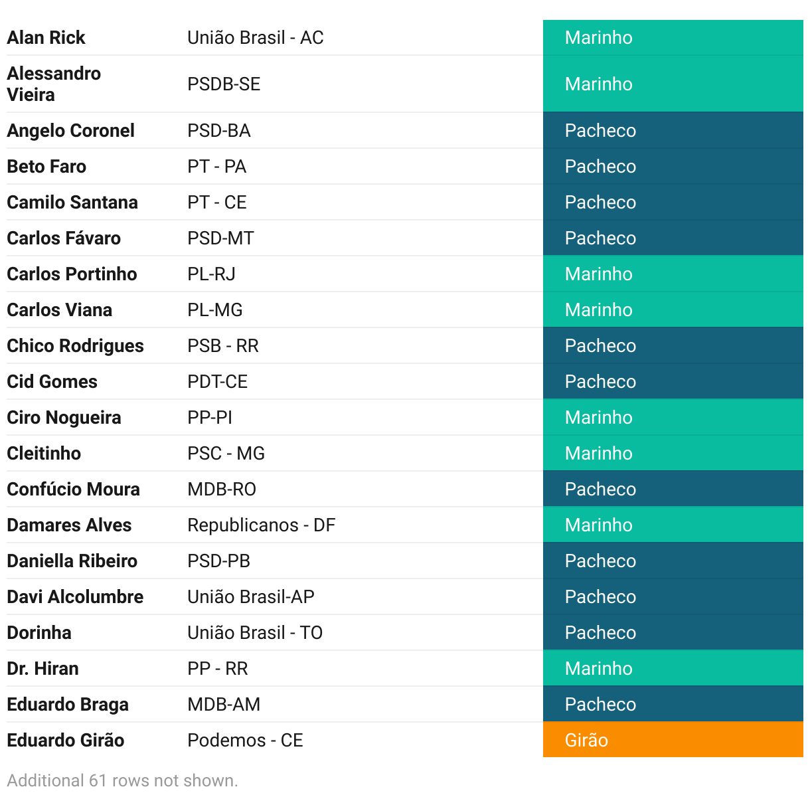Click the name Cleitinho
The width and height of the screenshot is (810, 797).
pos(44,454)
